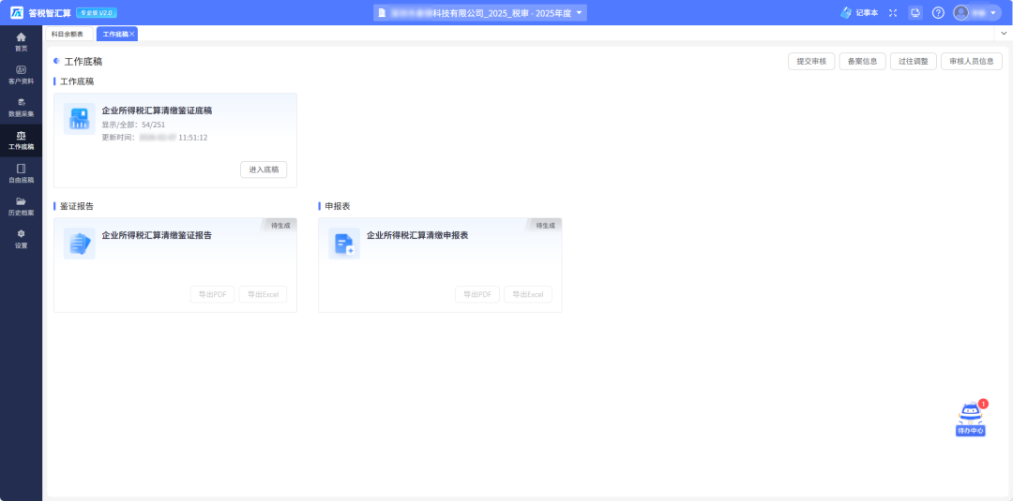Click the document icon before the project name
1013x501 pixels.
tap(382, 13)
